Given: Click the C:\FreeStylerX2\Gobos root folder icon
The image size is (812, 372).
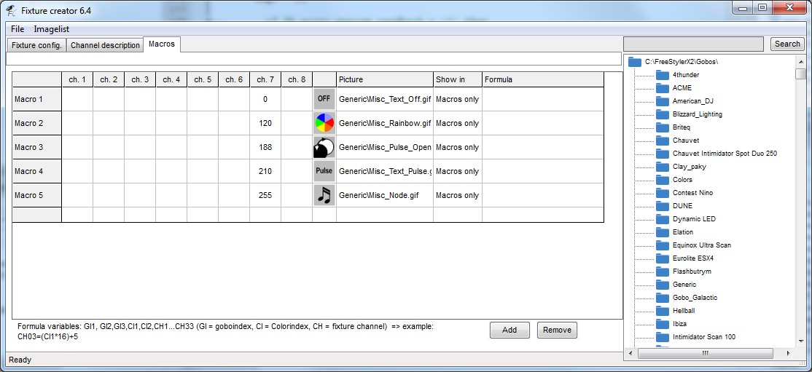Looking at the screenshot, I should (x=634, y=62).
